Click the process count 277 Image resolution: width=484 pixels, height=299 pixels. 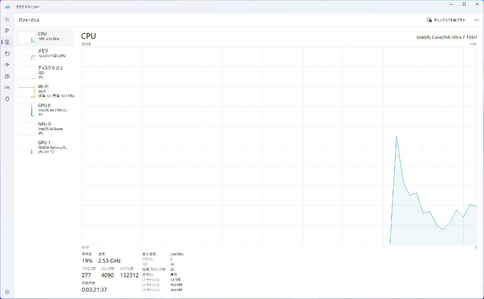pyautogui.click(x=86, y=275)
